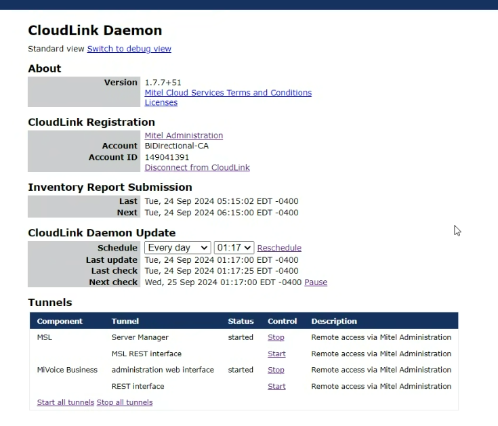Click the Reschedule link
This screenshot has height=426, width=498.
279,249
